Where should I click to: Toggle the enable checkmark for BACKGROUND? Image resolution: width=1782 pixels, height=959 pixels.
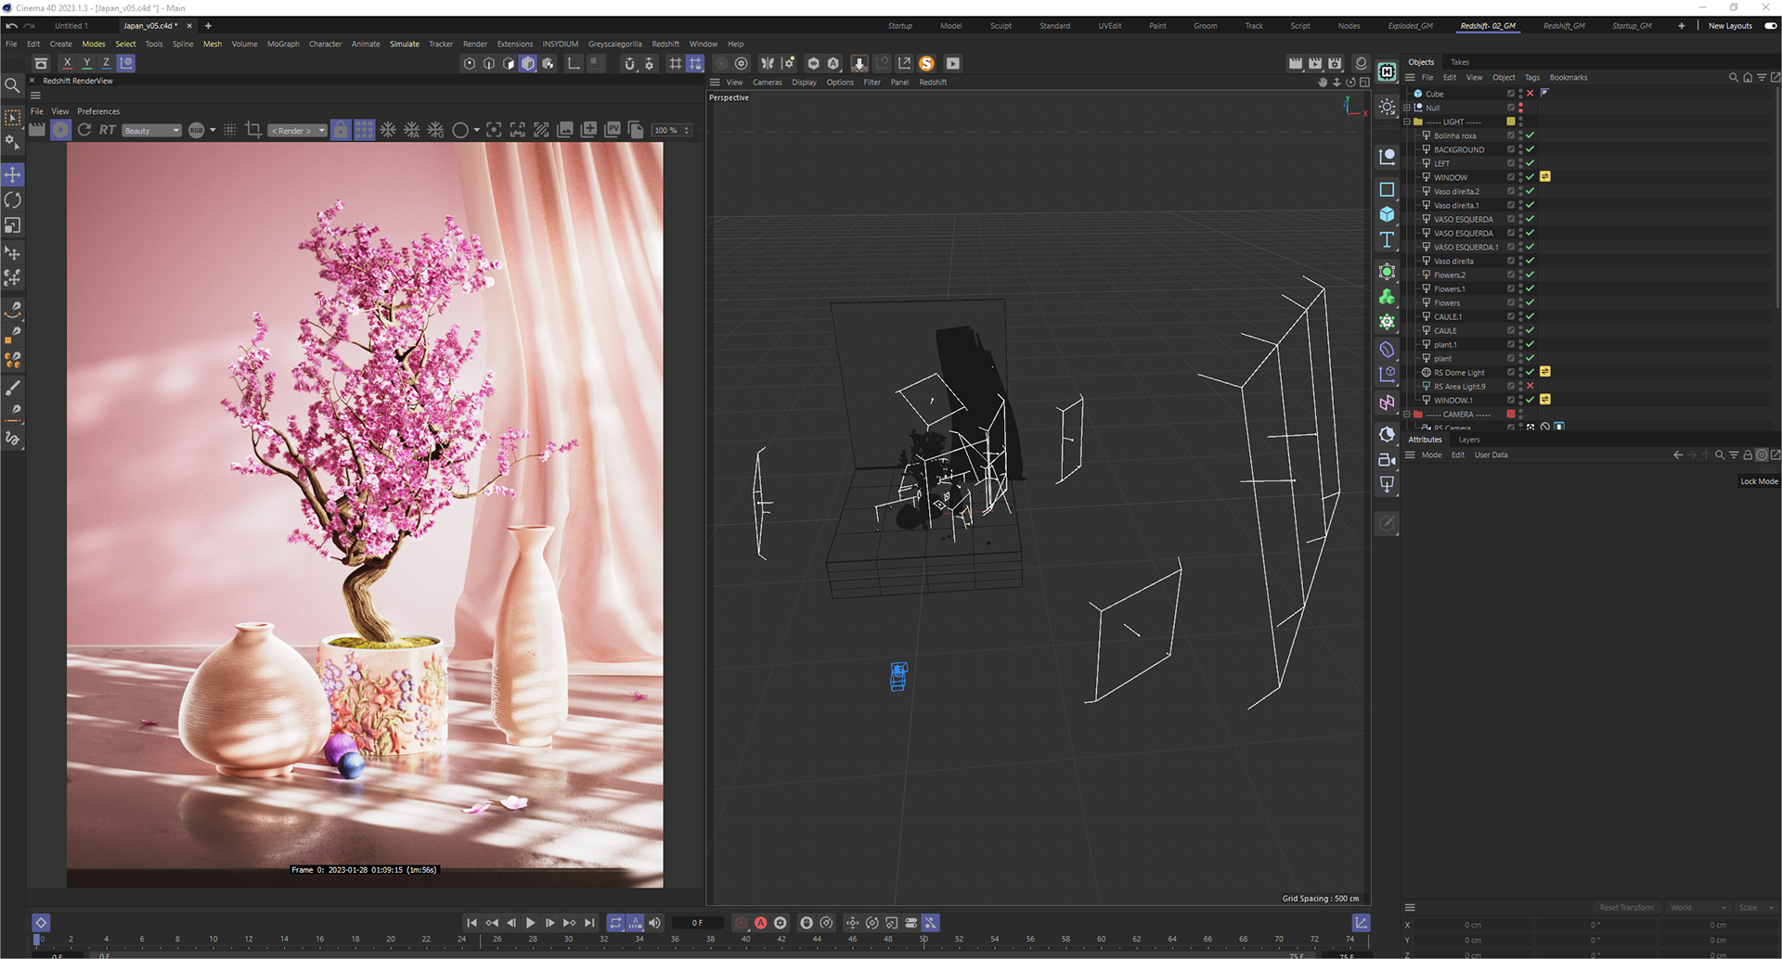[1530, 149]
